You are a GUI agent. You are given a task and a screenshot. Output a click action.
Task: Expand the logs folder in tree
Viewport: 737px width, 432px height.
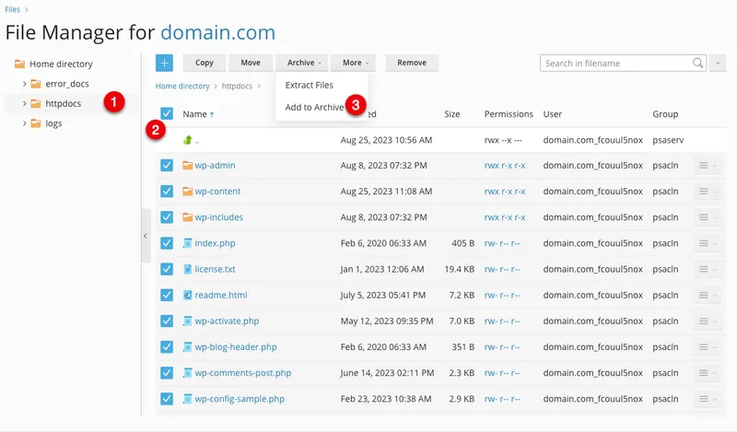(x=25, y=123)
